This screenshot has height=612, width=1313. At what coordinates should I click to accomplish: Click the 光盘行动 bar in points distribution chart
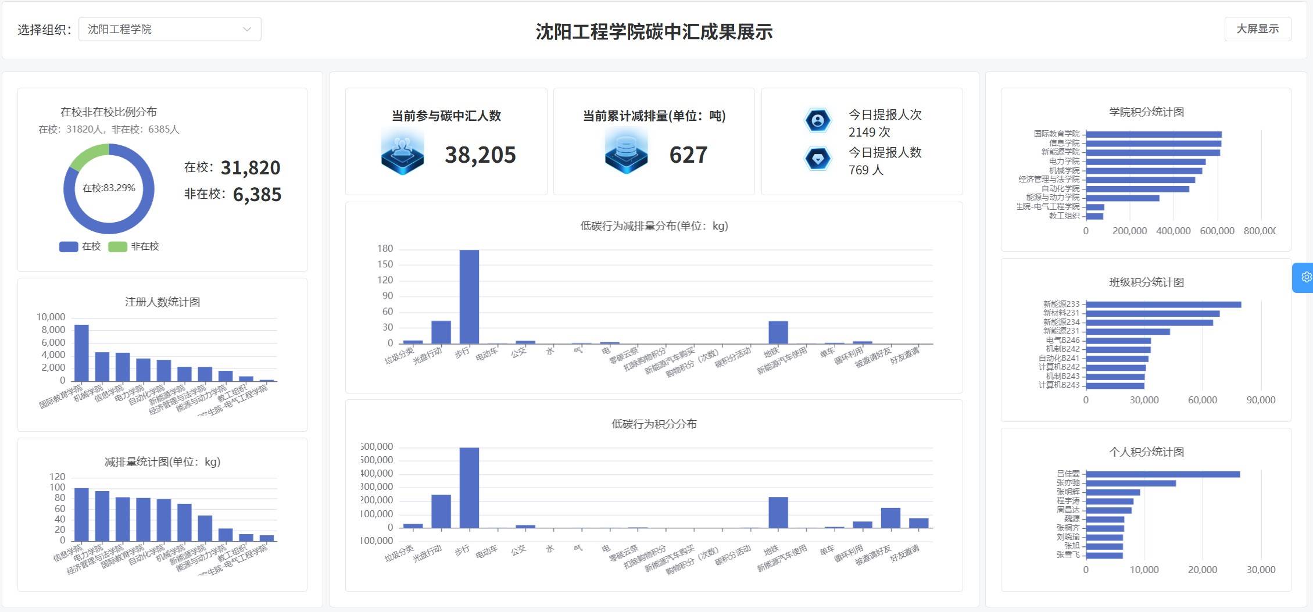coord(441,511)
